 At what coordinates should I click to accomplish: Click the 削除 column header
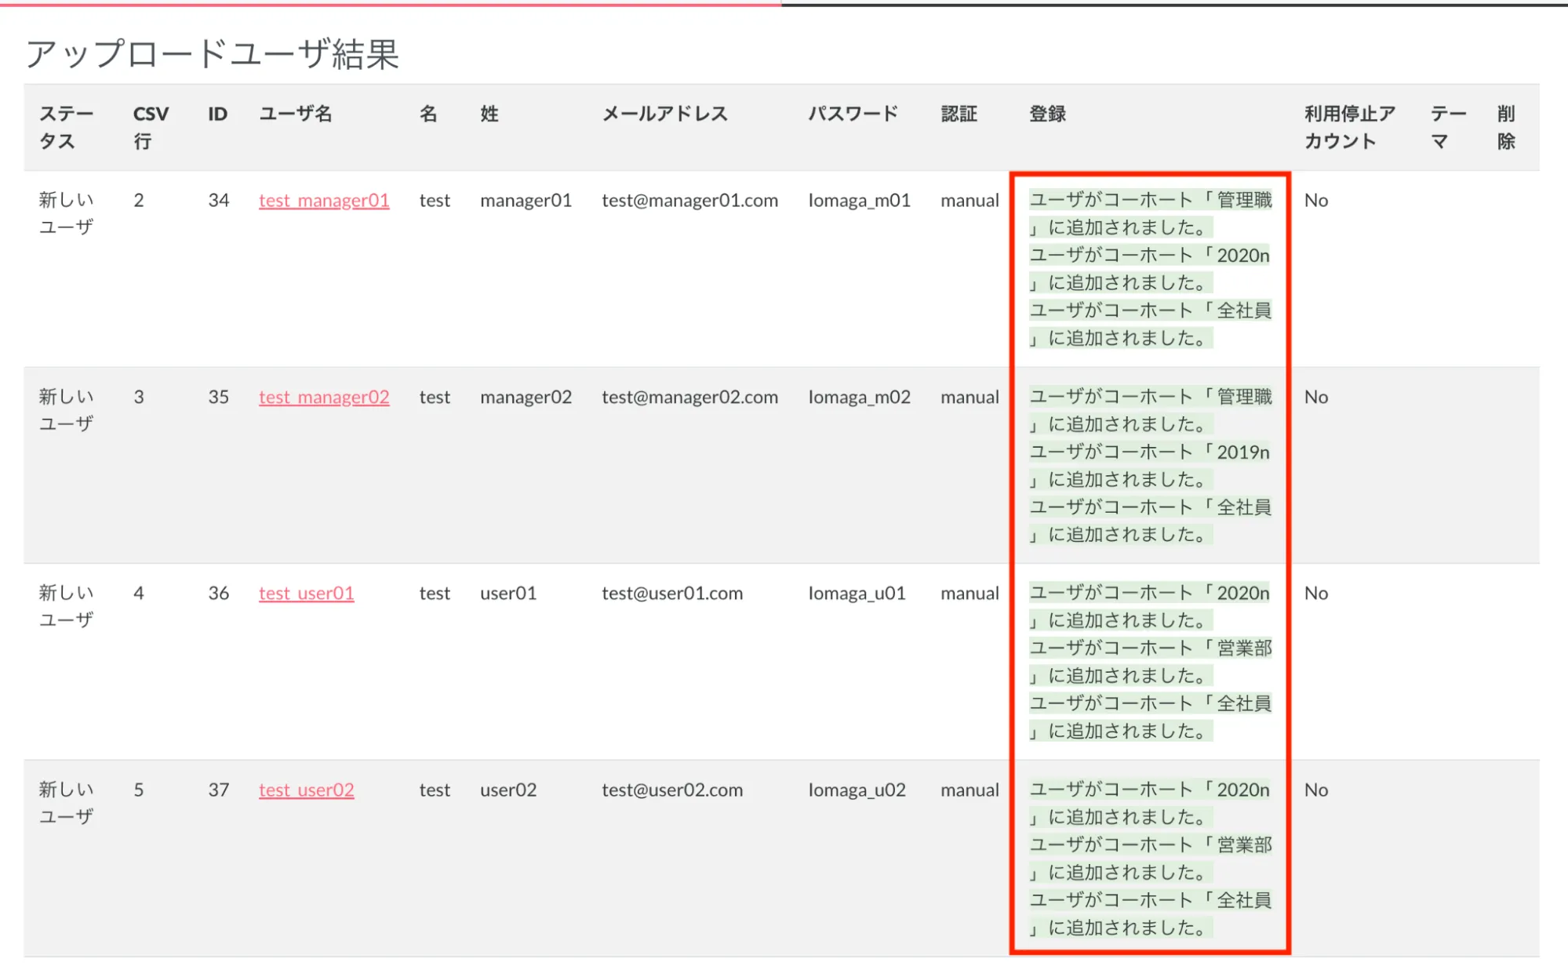click(x=1505, y=128)
